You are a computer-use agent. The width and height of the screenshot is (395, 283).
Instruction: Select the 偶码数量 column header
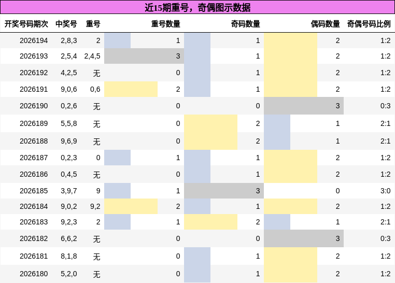325,24
